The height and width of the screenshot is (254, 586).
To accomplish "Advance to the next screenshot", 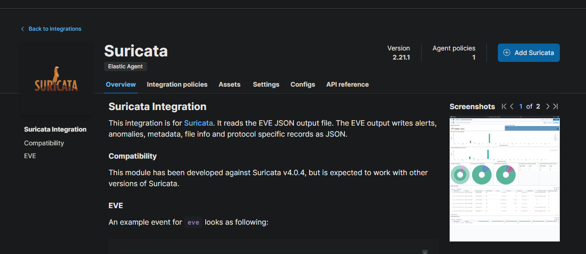I will pyautogui.click(x=547, y=106).
